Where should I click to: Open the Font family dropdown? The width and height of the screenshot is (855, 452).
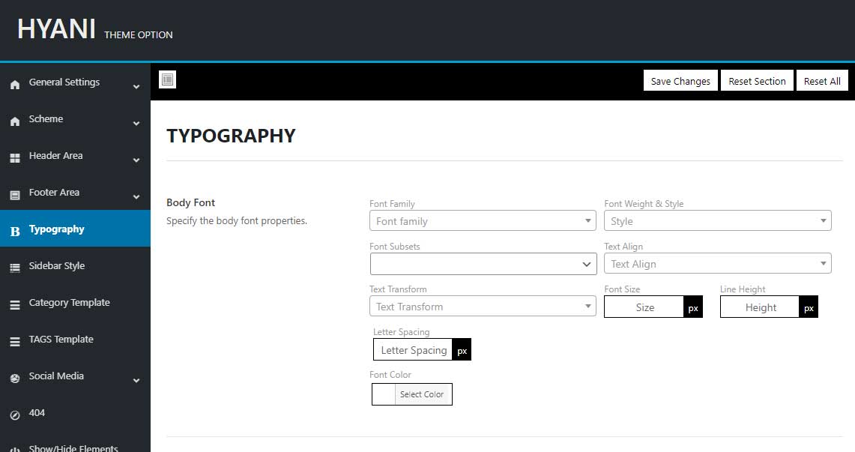[x=483, y=221]
